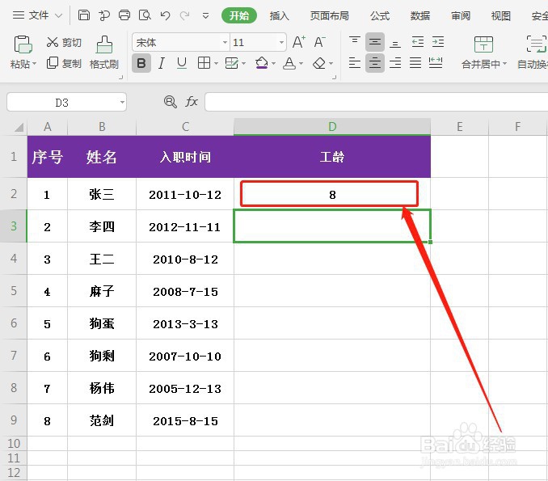Toggle middle vertical alignment
548x481 pixels.
[375, 42]
